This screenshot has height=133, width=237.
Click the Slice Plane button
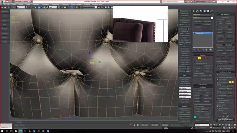click(x=221, y=36)
